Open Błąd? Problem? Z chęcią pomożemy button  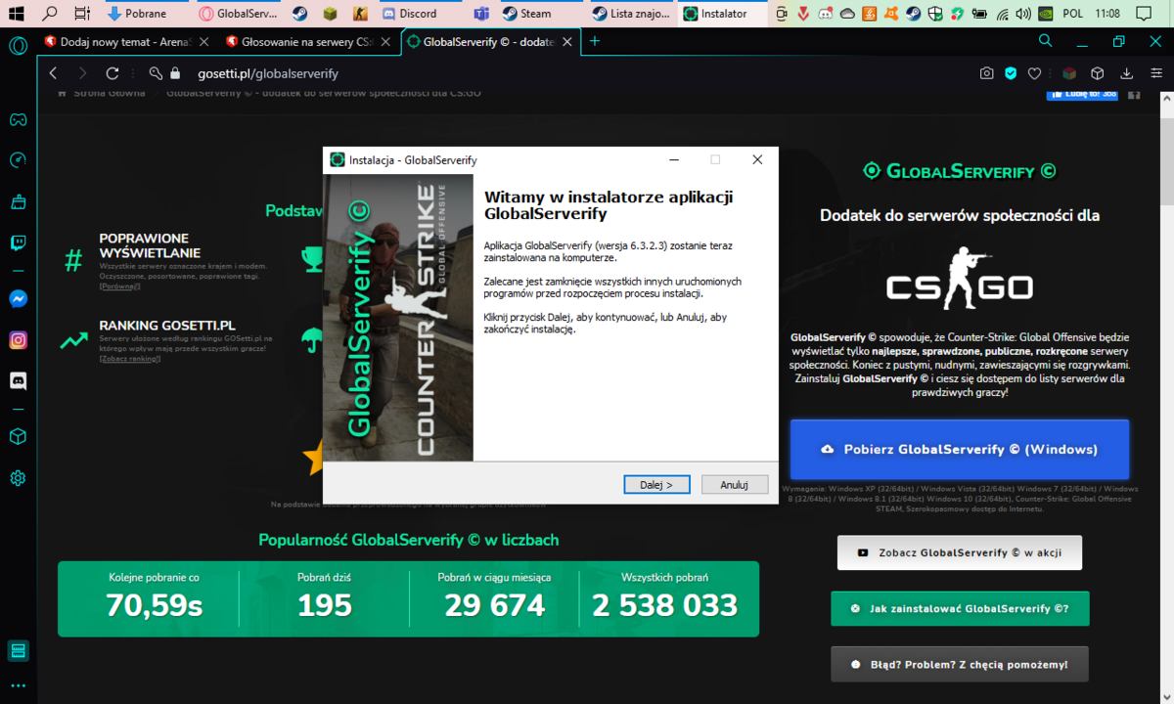[960, 664]
